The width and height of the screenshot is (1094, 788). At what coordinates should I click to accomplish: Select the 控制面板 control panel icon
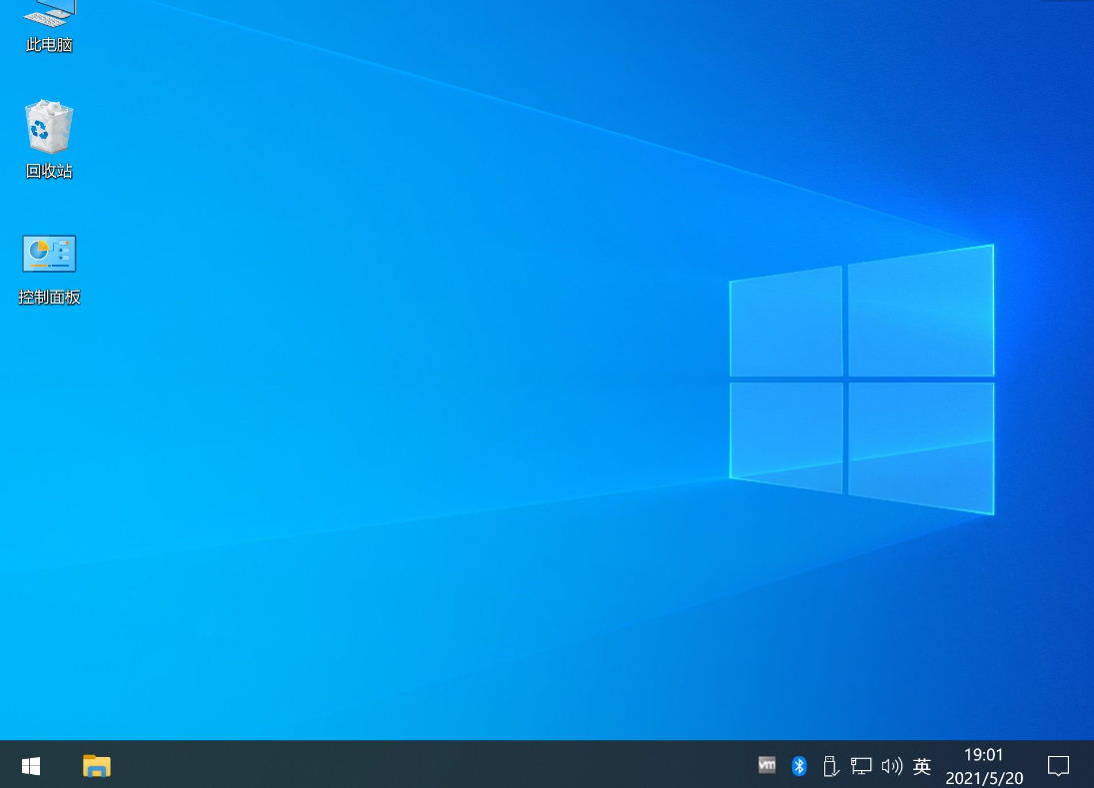(49, 271)
